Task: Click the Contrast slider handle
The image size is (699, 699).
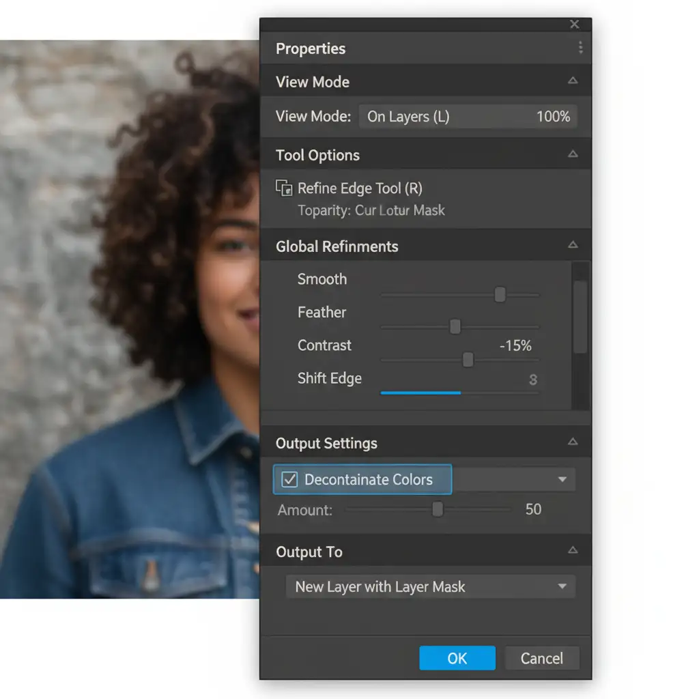Action: coord(468,360)
